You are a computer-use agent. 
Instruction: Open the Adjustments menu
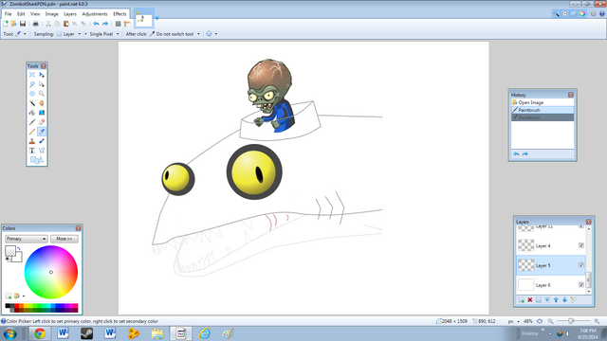click(95, 14)
